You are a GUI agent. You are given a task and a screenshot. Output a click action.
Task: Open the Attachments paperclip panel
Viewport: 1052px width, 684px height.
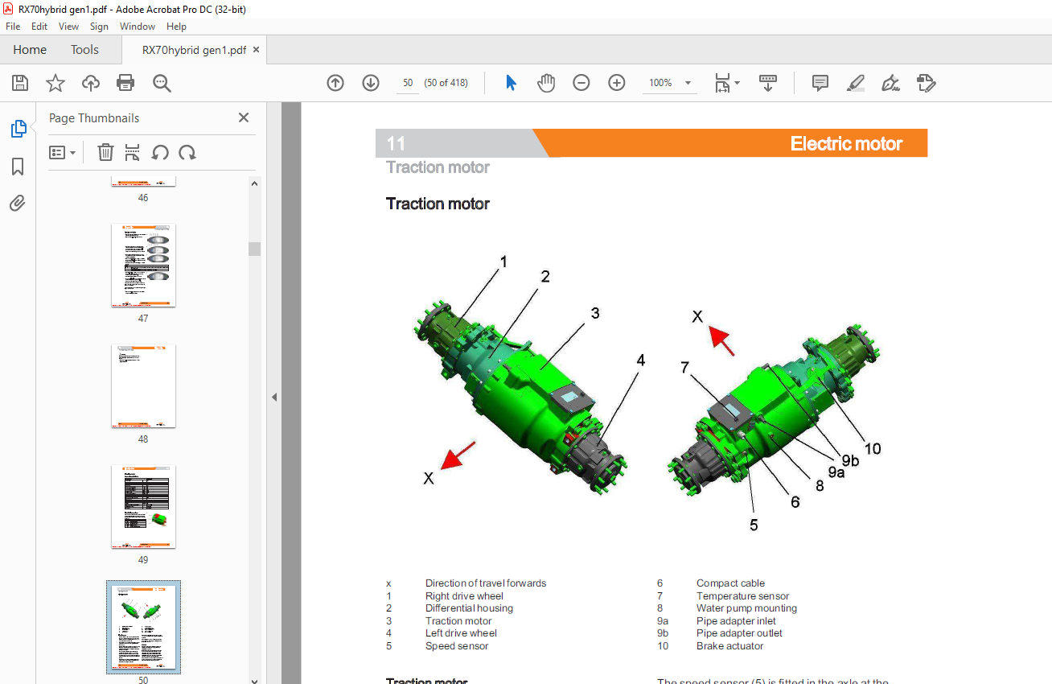[18, 203]
